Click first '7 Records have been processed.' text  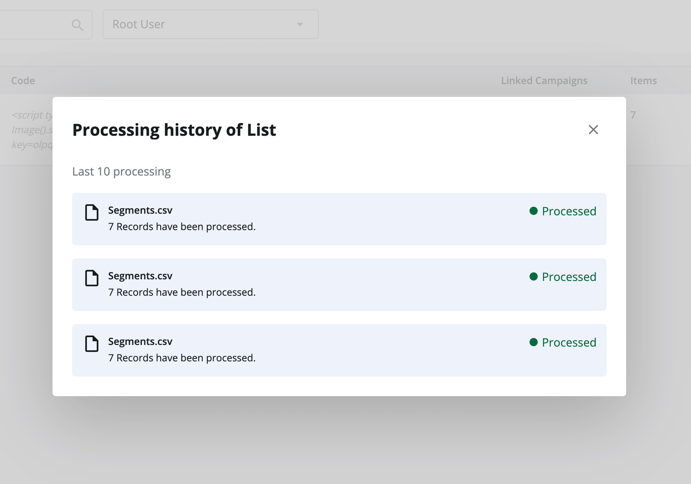182,227
